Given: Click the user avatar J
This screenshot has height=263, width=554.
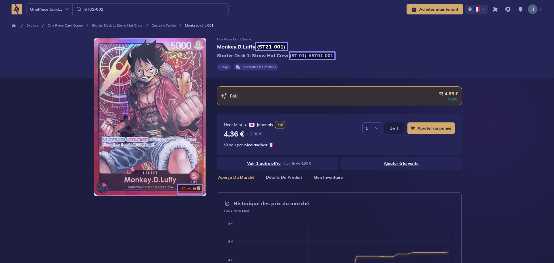Looking at the screenshot, I should point(532,9).
